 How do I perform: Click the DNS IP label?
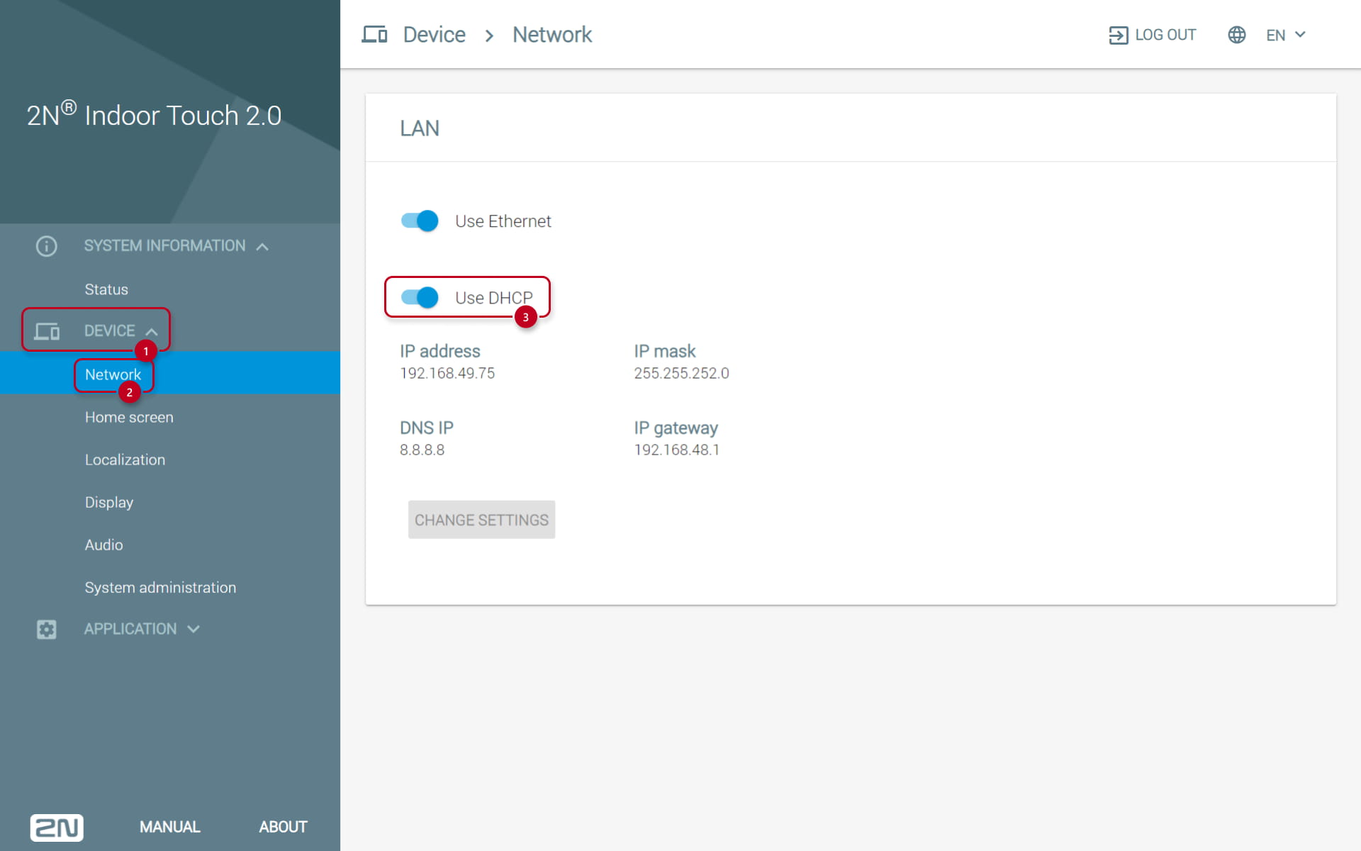point(426,428)
